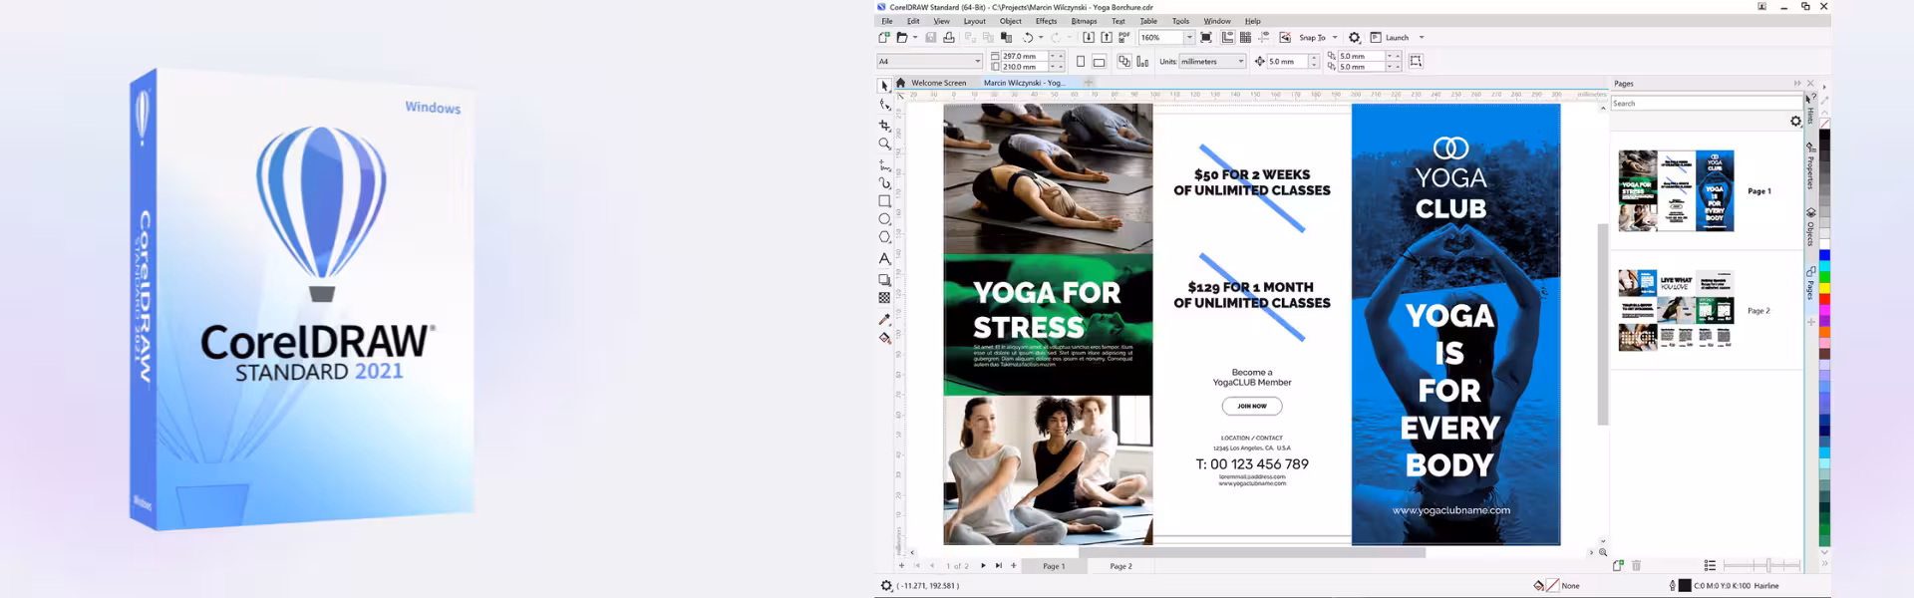Click the delete page trash icon
This screenshot has height=598, width=1914.
pos(1636,565)
